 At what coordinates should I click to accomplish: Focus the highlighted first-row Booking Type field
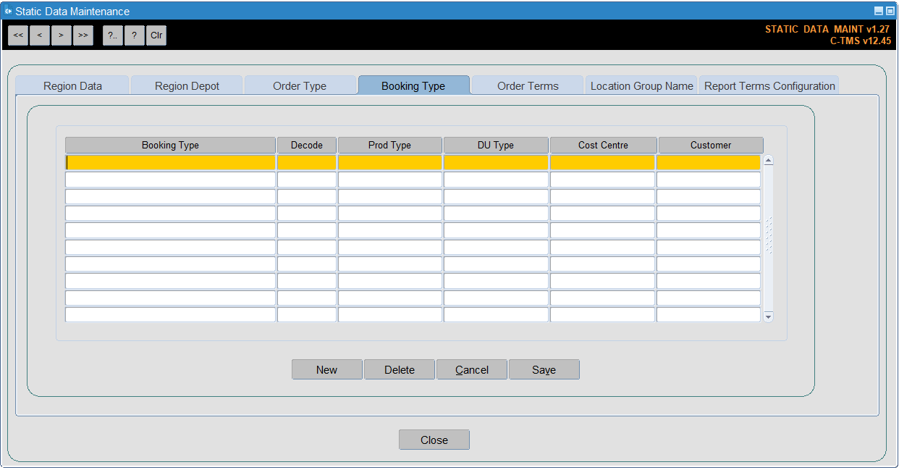coord(170,162)
